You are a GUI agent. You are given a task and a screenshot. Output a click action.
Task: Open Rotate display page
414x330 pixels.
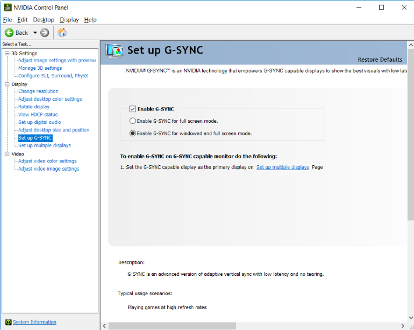34,107
